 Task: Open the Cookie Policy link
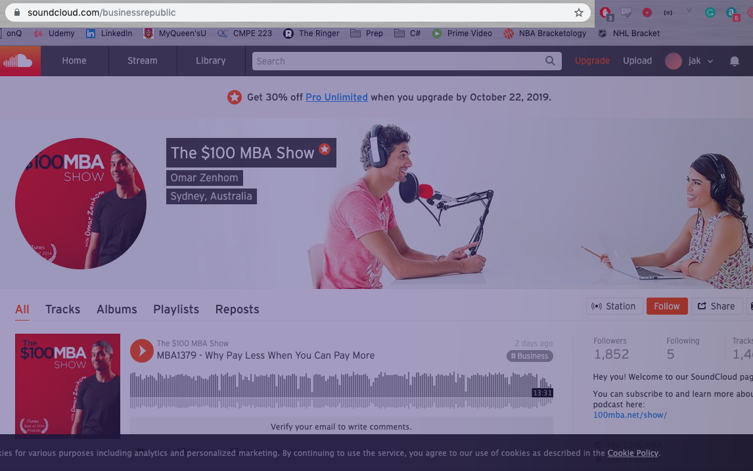click(x=633, y=453)
